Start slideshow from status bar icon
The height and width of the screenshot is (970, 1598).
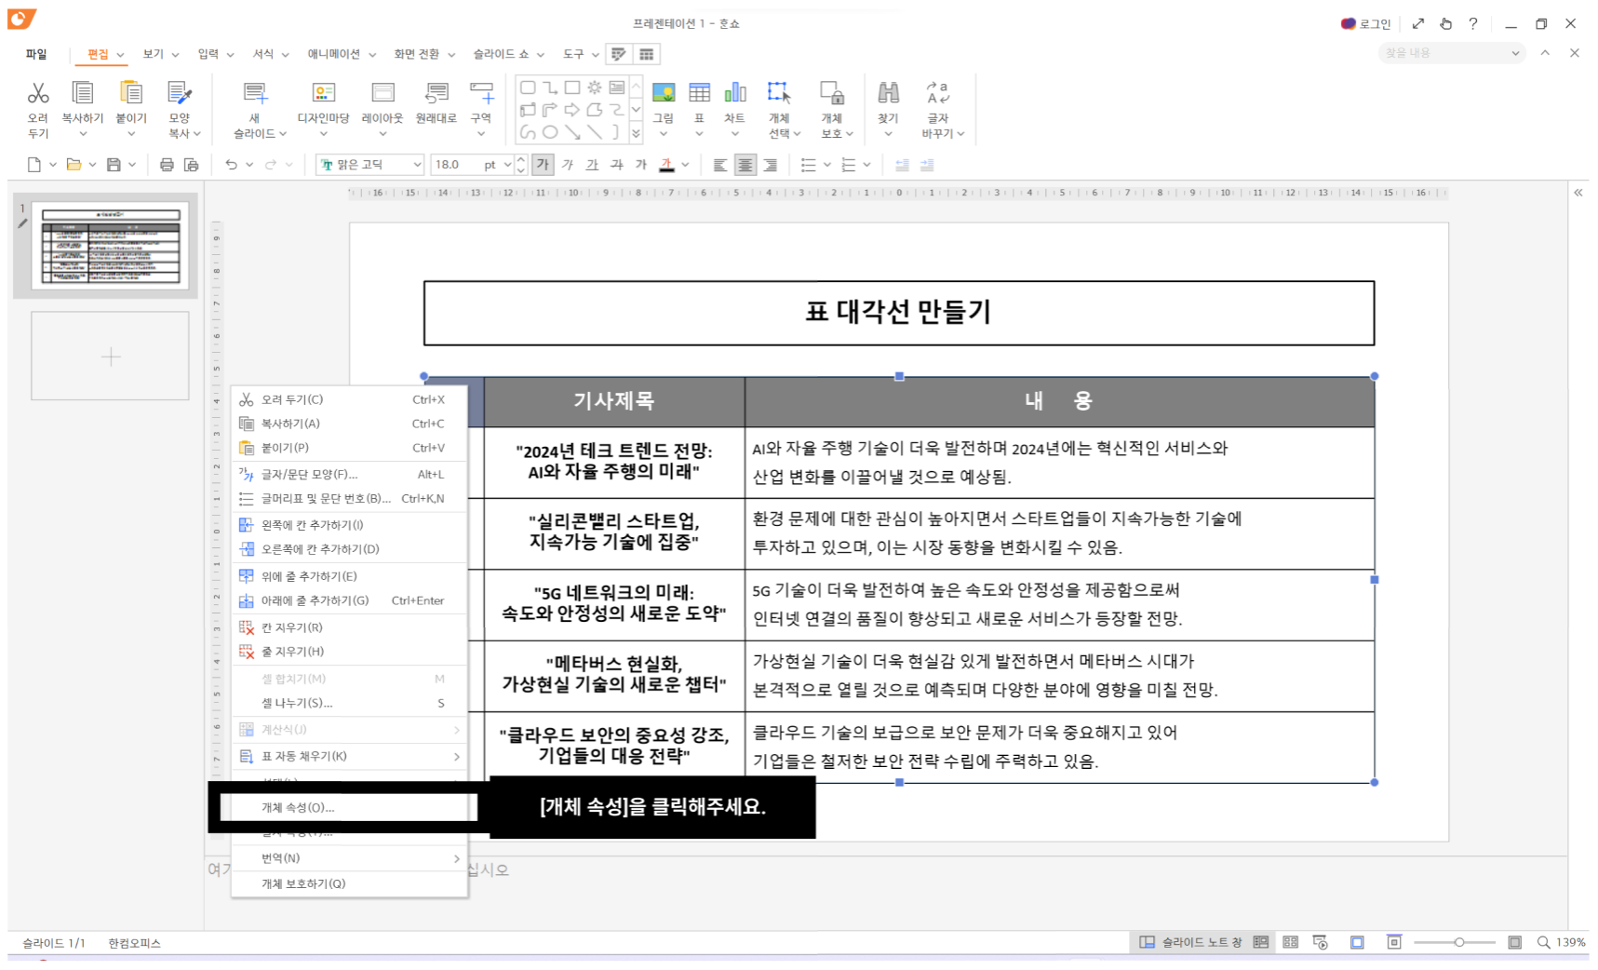coord(1320,942)
